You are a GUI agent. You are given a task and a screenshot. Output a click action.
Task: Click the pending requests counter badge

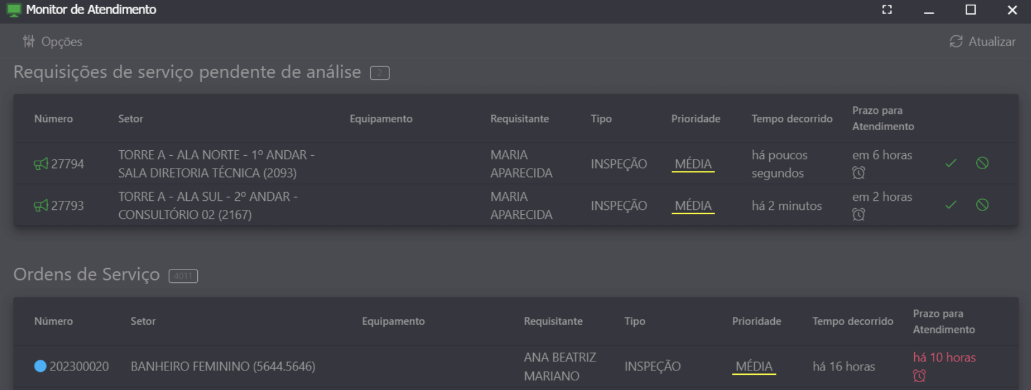379,72
